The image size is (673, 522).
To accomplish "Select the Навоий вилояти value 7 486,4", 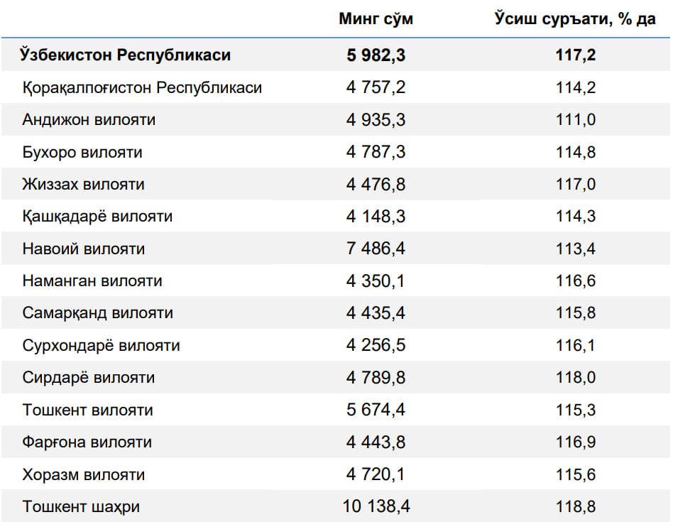I will (x=376, y=249).
